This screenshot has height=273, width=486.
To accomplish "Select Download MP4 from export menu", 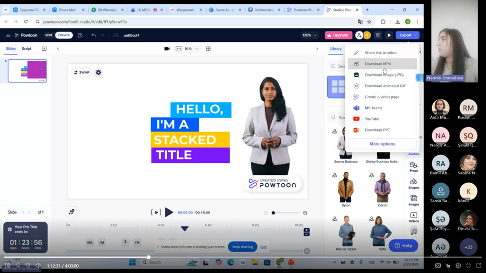I will pyautogui.click(x=378, y=64).
